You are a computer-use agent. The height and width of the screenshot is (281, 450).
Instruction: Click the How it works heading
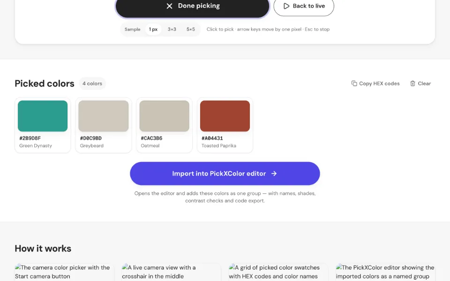(43, 248)
